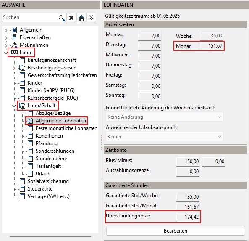Click the Überstundengrenze value field
The width and height of the screenshot is (249, 241).
coord(188,217)
